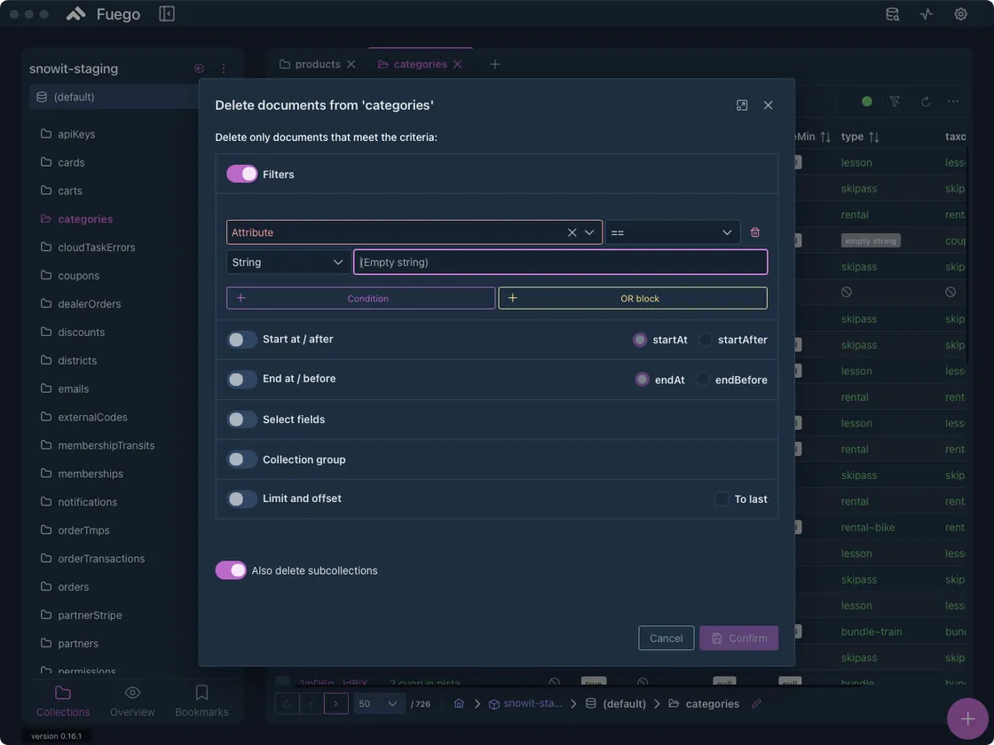Click the Cancel button
This screenshot has height=745, width=994.
tap(666, 638)
